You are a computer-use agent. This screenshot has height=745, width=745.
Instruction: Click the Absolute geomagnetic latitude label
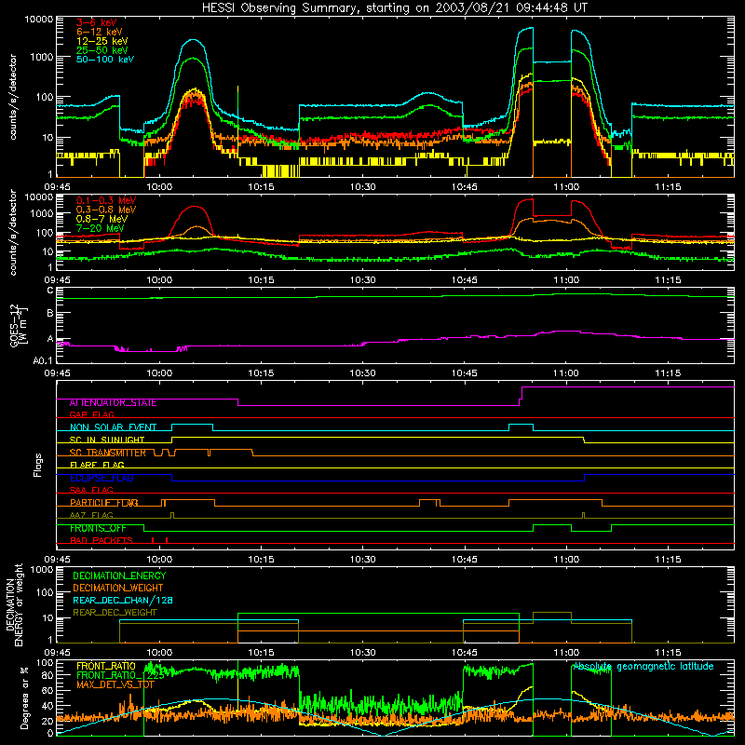click(x=643, y=667)
